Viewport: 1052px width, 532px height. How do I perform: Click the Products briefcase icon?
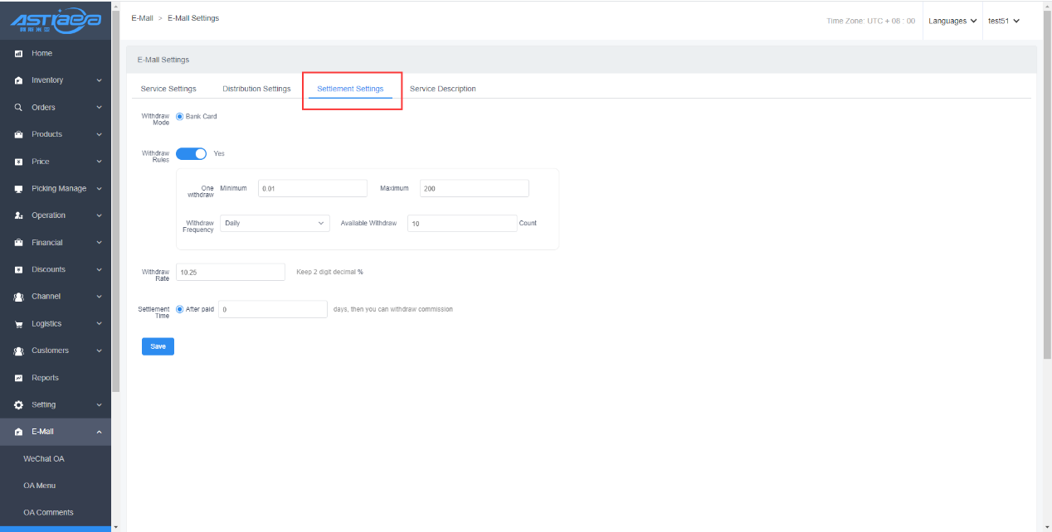tap(18, 134)
